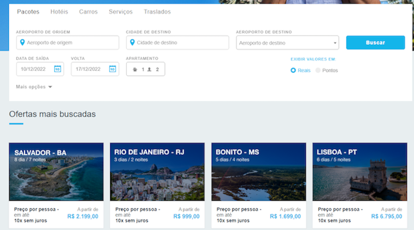
Task: Click the location pin in Cidade de destino
Action: coord(132,42)
